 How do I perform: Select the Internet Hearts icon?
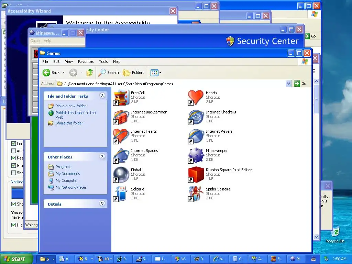point(121,136)
